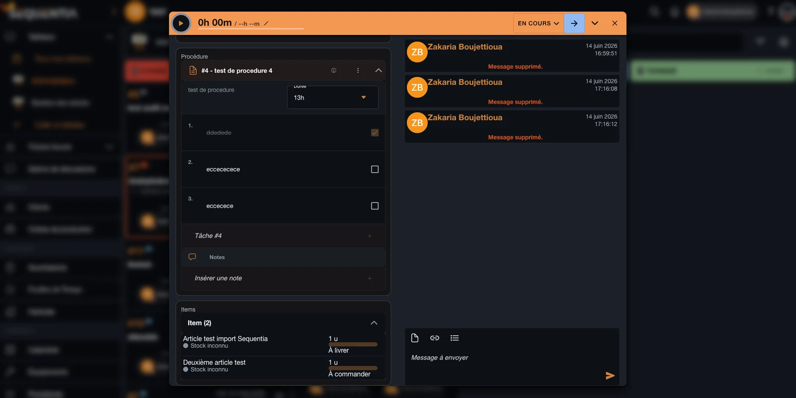Click the header chevron-down icon next to the arrow
Viewport: 796px width, 398px height.
pos(595,23)
